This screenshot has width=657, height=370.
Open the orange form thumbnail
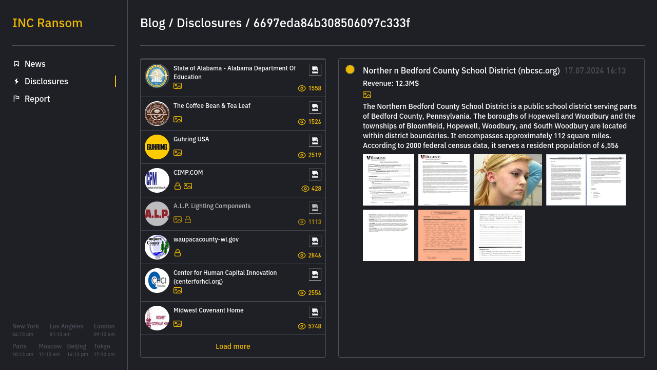pyautogui.click(x=444, y=235)
